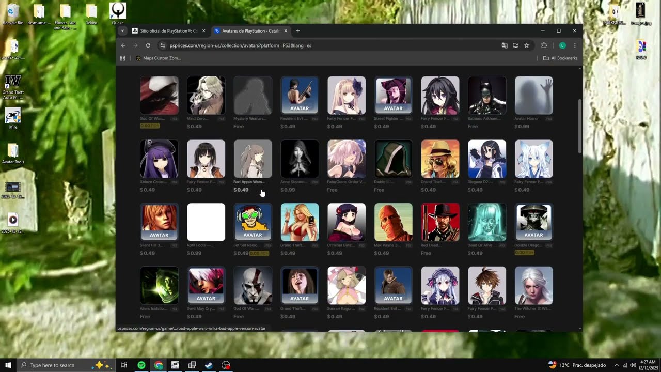Open the Disgaea D2 avatar thumbnail
This screenshot has width=661, height=372.
tap(487, 159)
